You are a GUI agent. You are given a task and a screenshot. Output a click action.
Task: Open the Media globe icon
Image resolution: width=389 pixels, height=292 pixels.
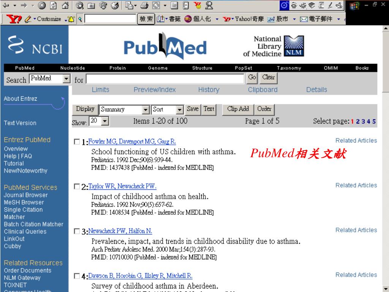(103, 5)
